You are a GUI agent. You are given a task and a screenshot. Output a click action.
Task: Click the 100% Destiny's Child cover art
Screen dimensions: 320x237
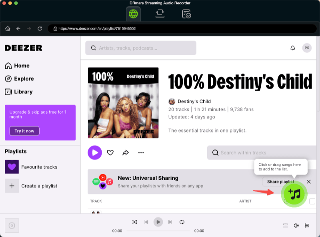click(x=123, y=103)
